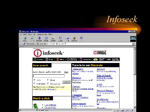
Task: Click the search keywords input field
Action: pos(49,76)
